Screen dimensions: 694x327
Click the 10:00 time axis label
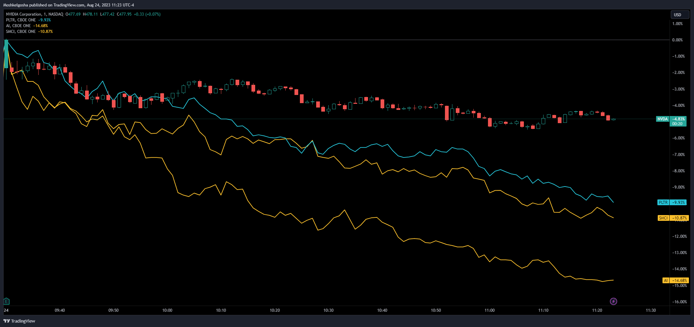[167, 310]
